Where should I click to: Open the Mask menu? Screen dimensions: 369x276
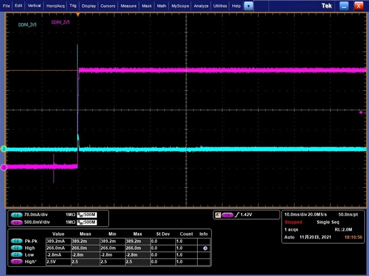pyautogui.click(x=147, y=6)
